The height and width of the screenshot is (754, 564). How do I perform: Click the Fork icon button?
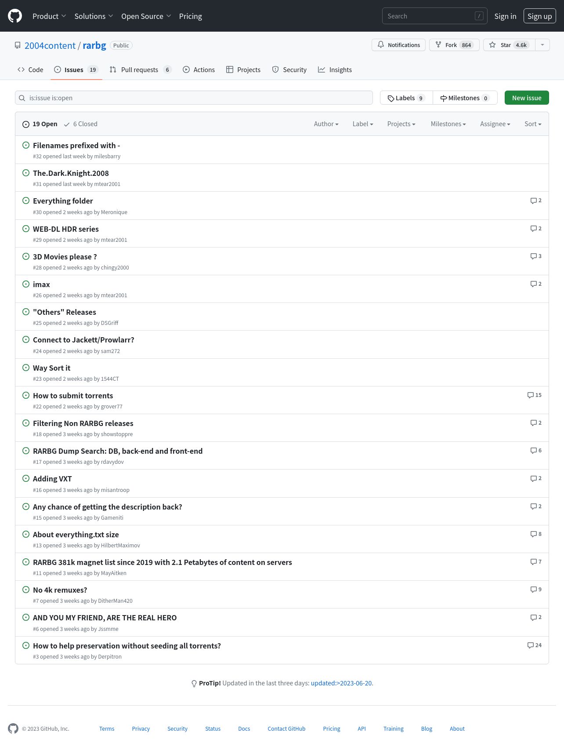[438, 45]
